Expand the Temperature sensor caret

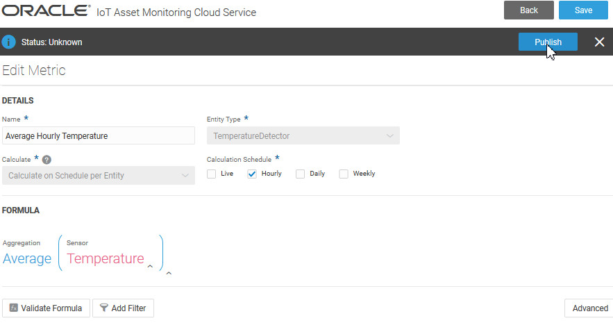tap(150, 266)
